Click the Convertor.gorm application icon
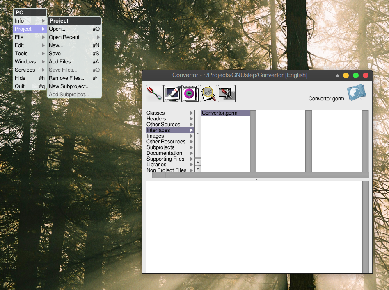 coord(357,92)
